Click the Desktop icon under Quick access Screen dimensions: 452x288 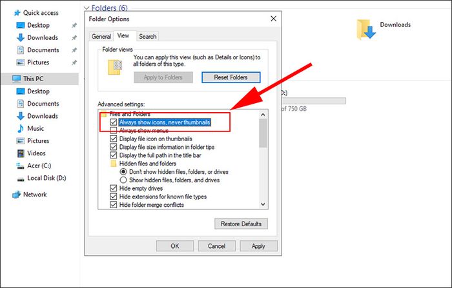21,25
